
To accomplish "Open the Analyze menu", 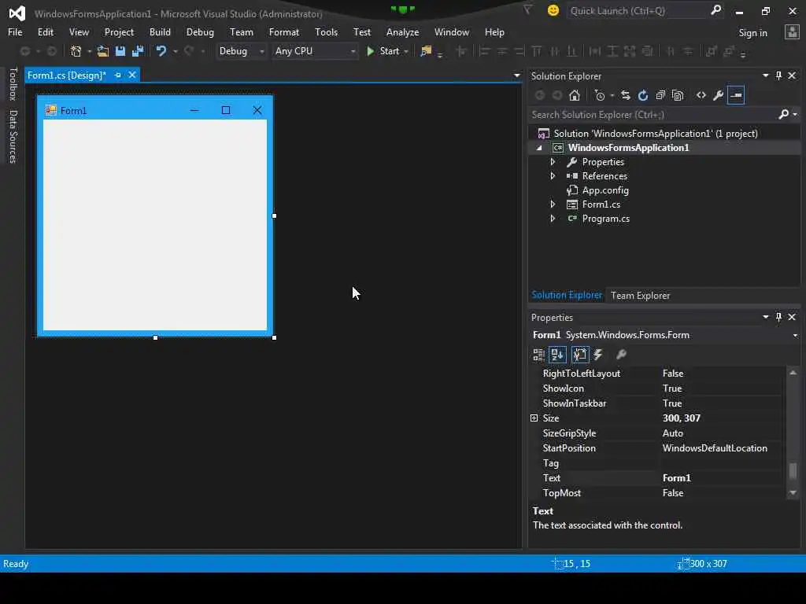I will coord(402,31).
